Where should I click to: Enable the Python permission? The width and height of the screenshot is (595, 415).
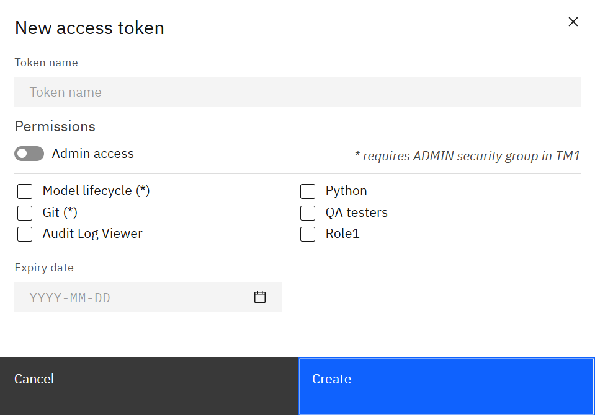(x=308, y=191)
